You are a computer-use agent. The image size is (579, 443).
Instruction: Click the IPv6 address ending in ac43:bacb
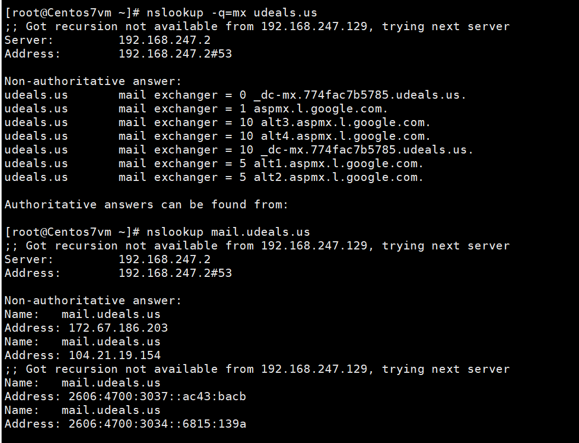(157, 396)
